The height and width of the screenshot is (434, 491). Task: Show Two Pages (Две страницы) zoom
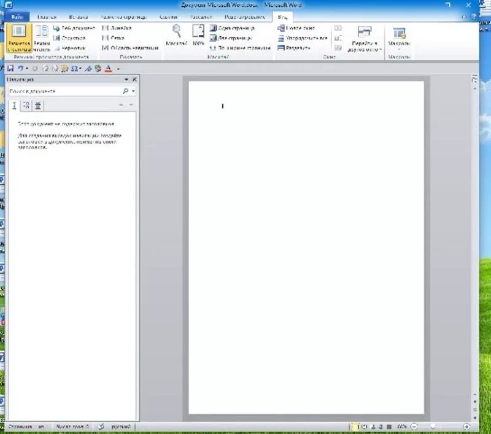231,38
